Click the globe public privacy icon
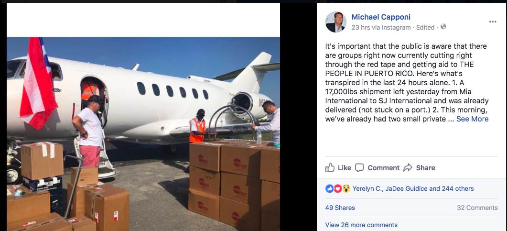The image size is (507, 231). (x=443, y=27)
